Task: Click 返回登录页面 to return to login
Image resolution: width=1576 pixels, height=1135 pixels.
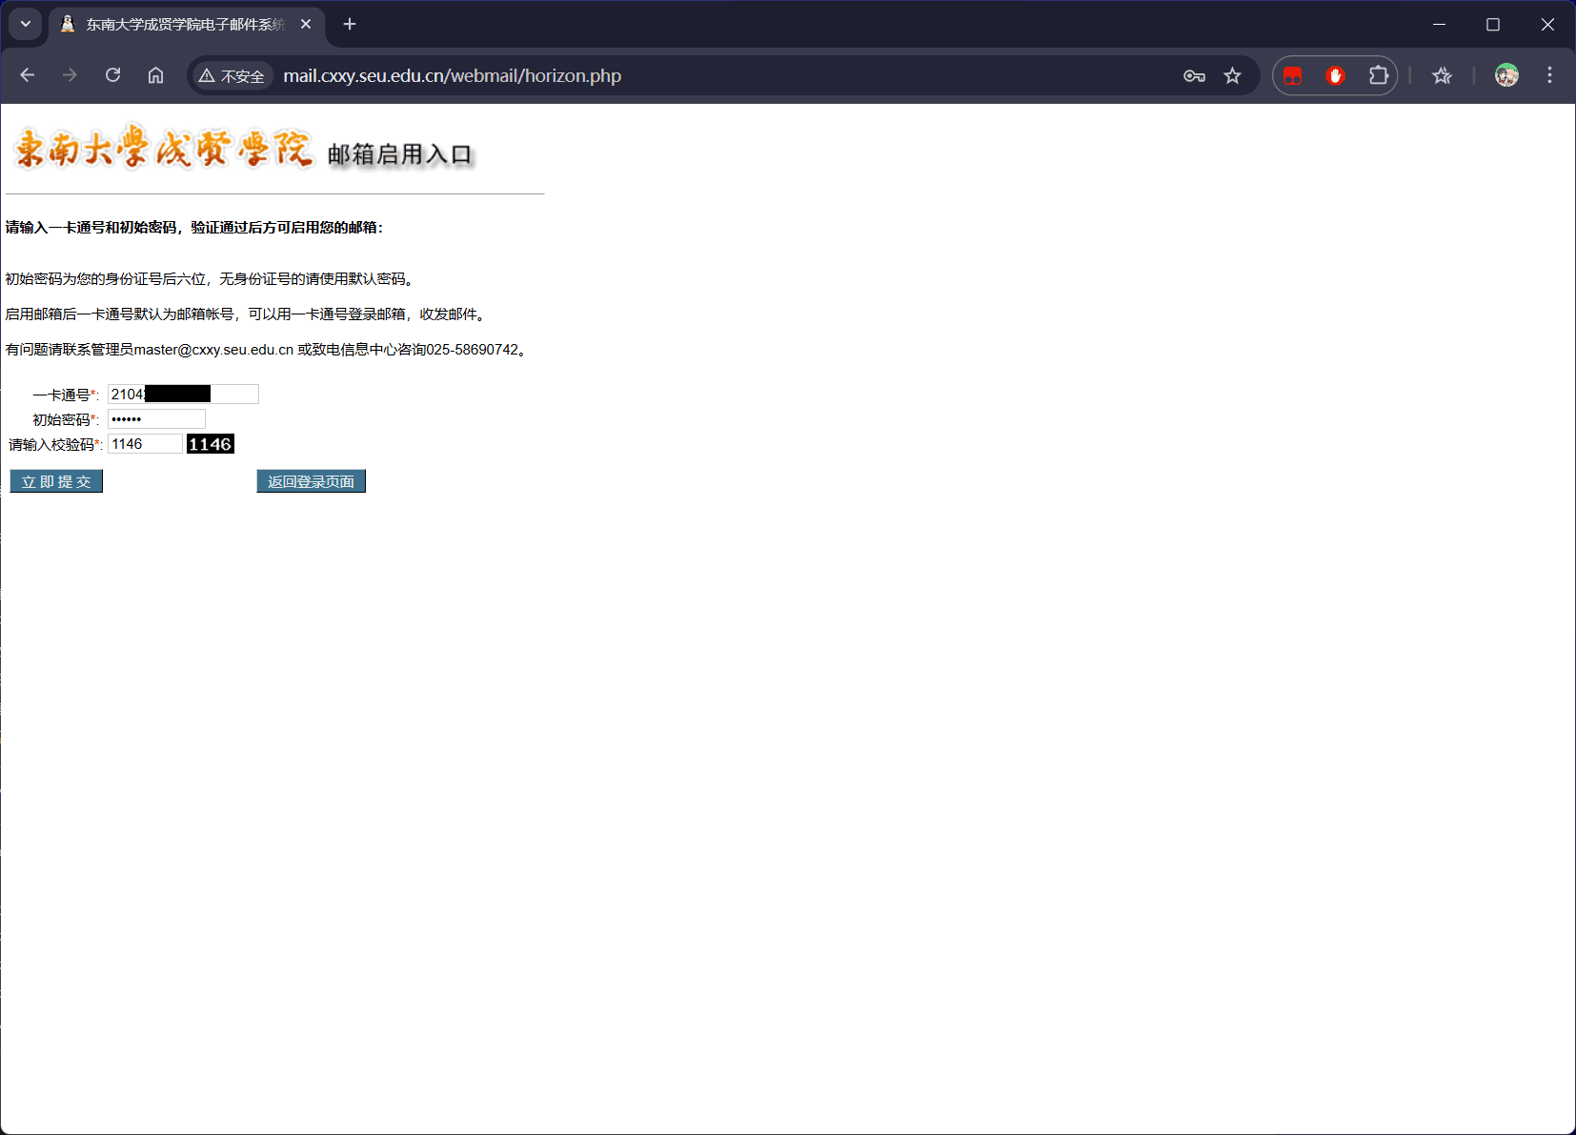Action: tap(311, 481)
